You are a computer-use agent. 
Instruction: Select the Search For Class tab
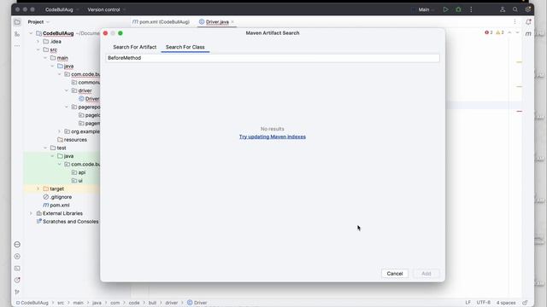point(185,47)
